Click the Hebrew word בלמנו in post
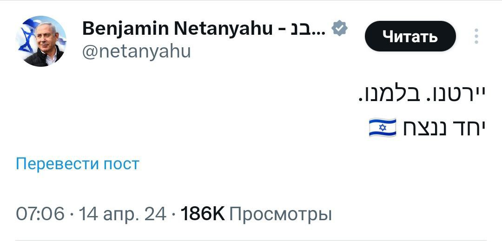The height and width of the screenshot is (242, 502). [387, 96]
